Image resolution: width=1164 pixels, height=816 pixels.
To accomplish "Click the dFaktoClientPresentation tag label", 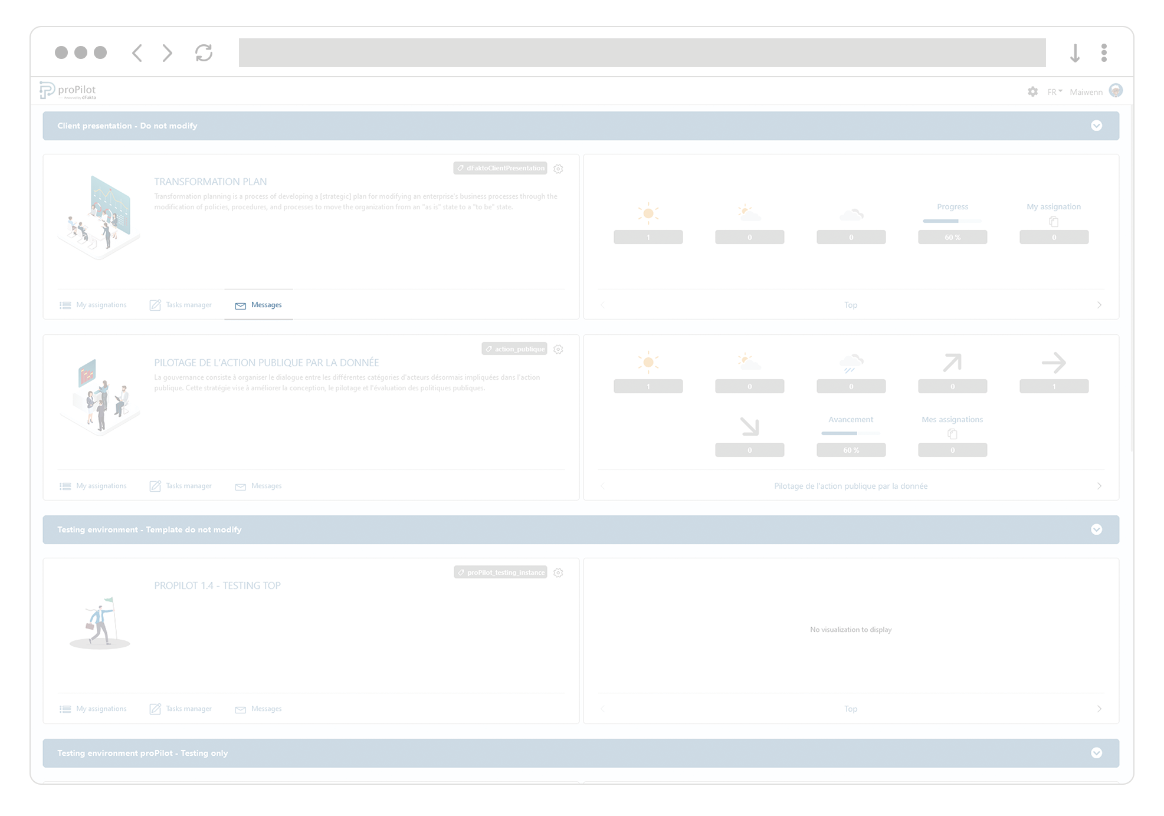I will 500,168.
